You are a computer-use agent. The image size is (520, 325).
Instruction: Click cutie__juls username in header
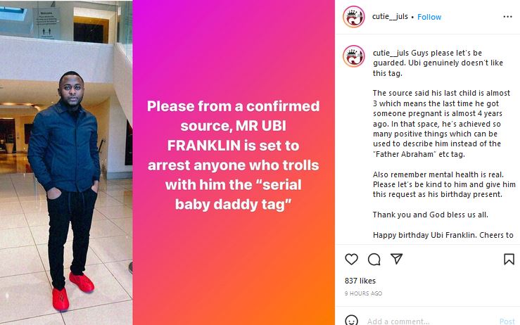(x=390, y=16)
